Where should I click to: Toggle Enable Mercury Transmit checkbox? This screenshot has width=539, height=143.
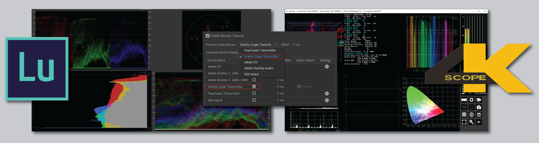pyautogui.click(x=208, y=36)
